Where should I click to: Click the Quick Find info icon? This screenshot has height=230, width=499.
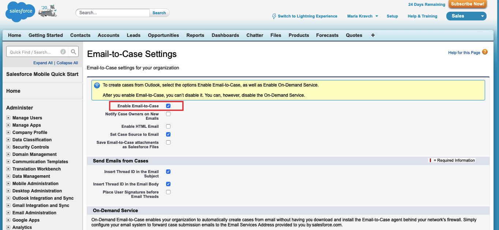63,52
